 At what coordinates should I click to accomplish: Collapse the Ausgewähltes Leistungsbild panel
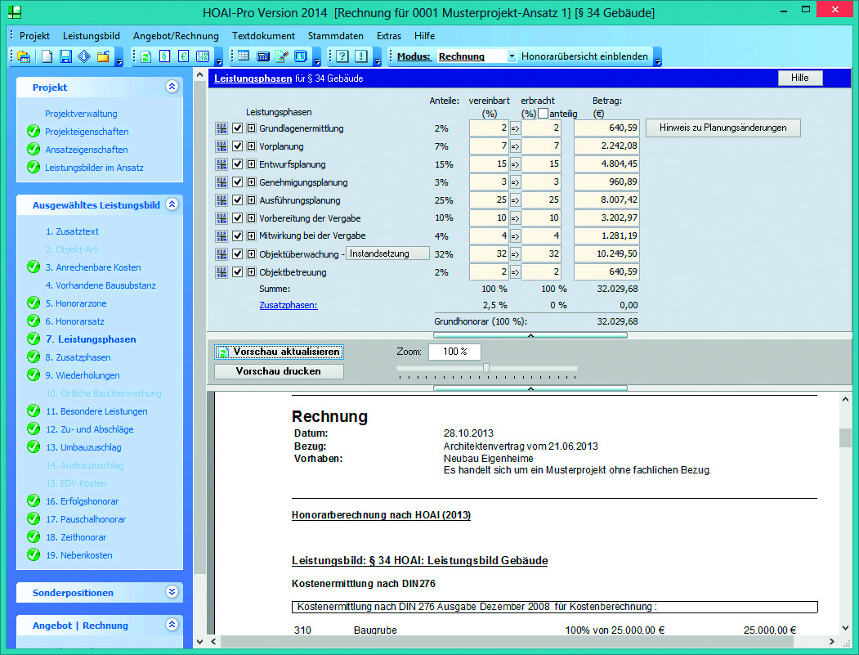tap(172, 204)
